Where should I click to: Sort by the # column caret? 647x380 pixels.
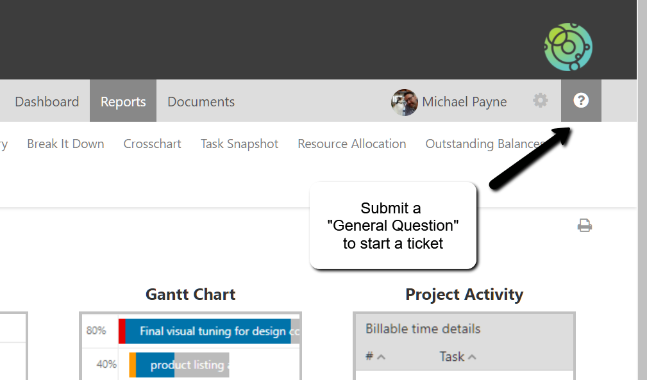381,357
